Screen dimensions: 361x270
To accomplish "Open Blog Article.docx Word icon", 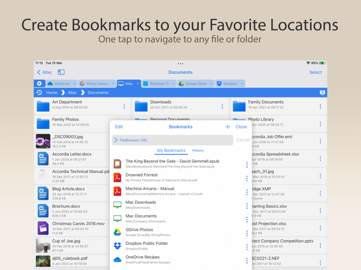I will pos(43,193).
